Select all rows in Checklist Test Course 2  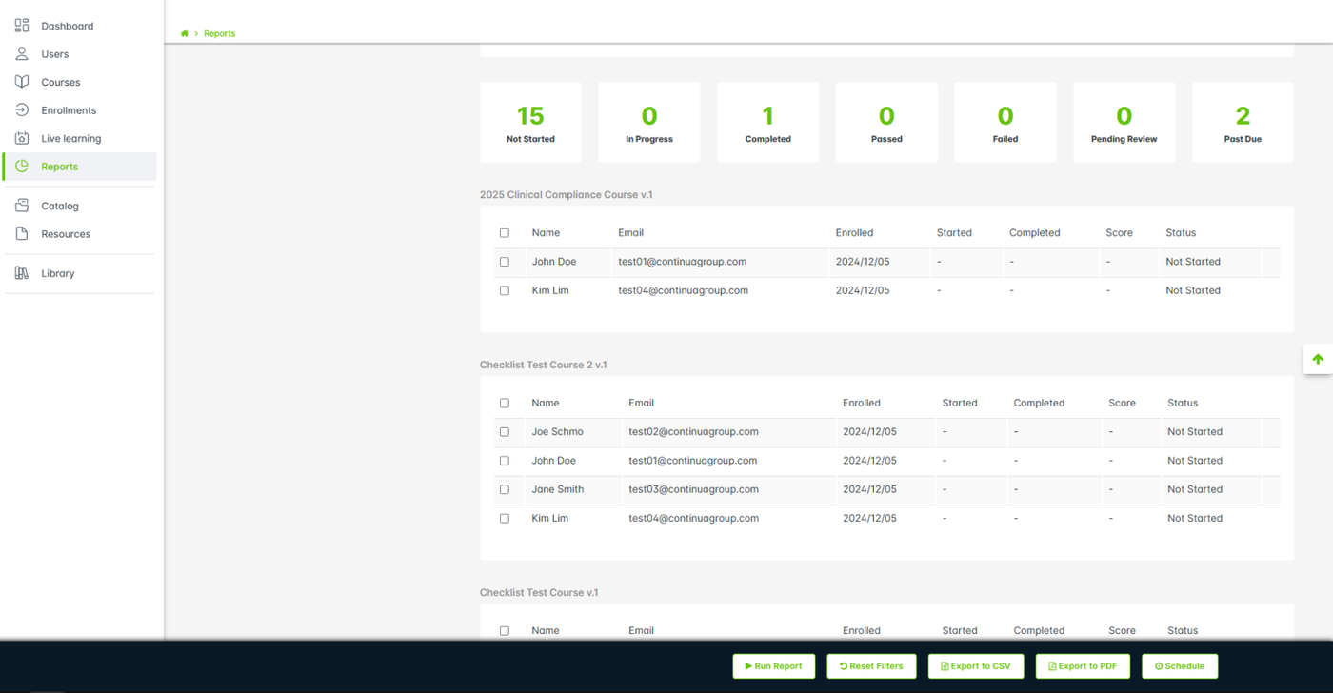click(505, 404)
